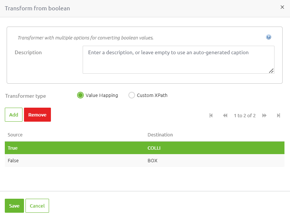This screenshot has height=219, width=290.
Task: Click the Source column header
Action: point(15,135)
